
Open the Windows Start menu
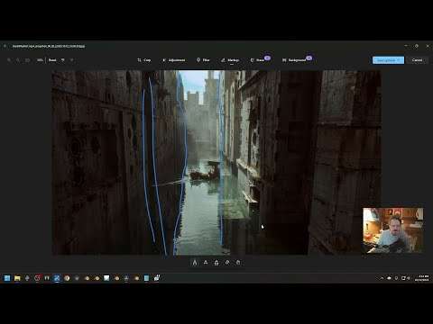coord(7,278)
